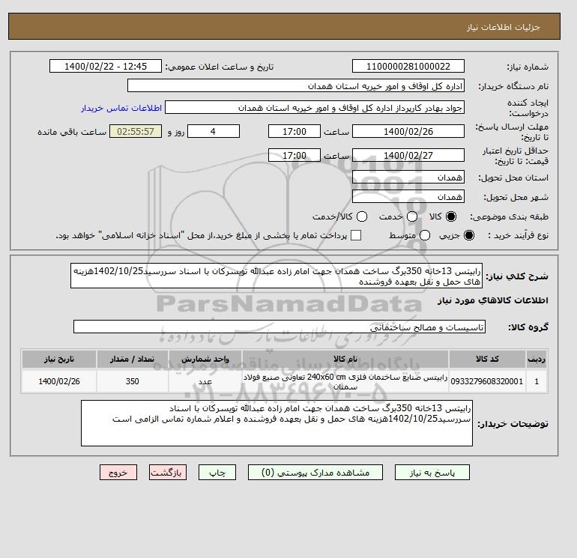
Task: Click the پاسخ به نیاز button
Action: point(432,473)
